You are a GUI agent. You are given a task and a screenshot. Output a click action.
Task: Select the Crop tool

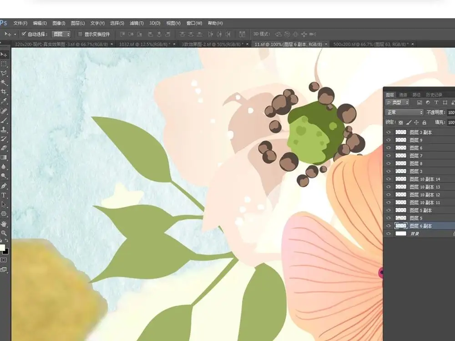[4, 92]
